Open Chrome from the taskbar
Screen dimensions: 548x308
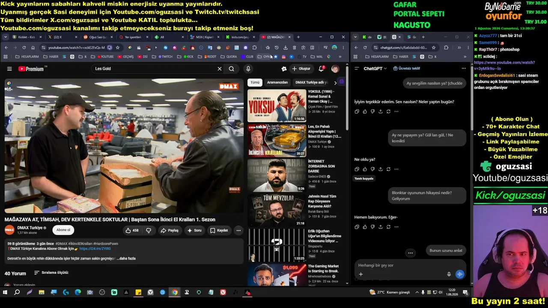pos(175,293)
